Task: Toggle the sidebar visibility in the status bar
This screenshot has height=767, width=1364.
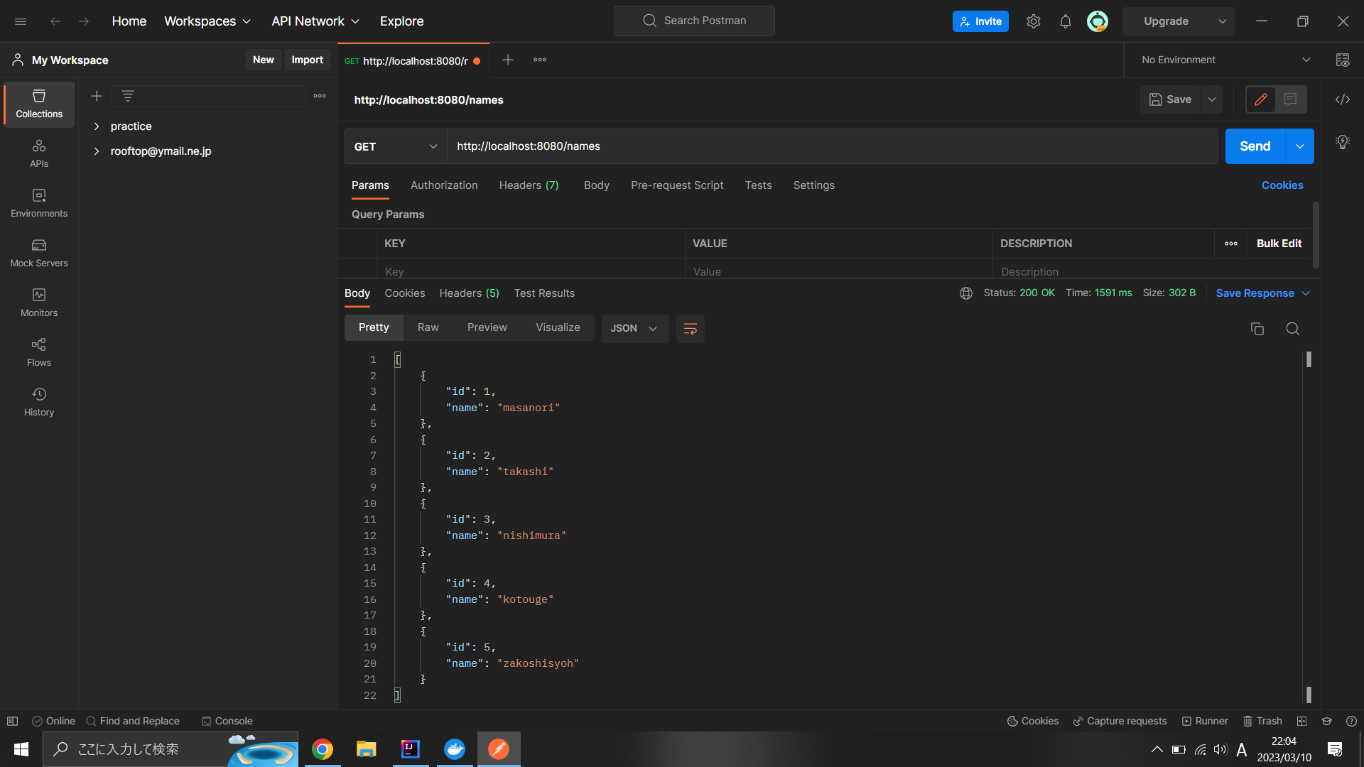Action: click(x=12, y=721)
